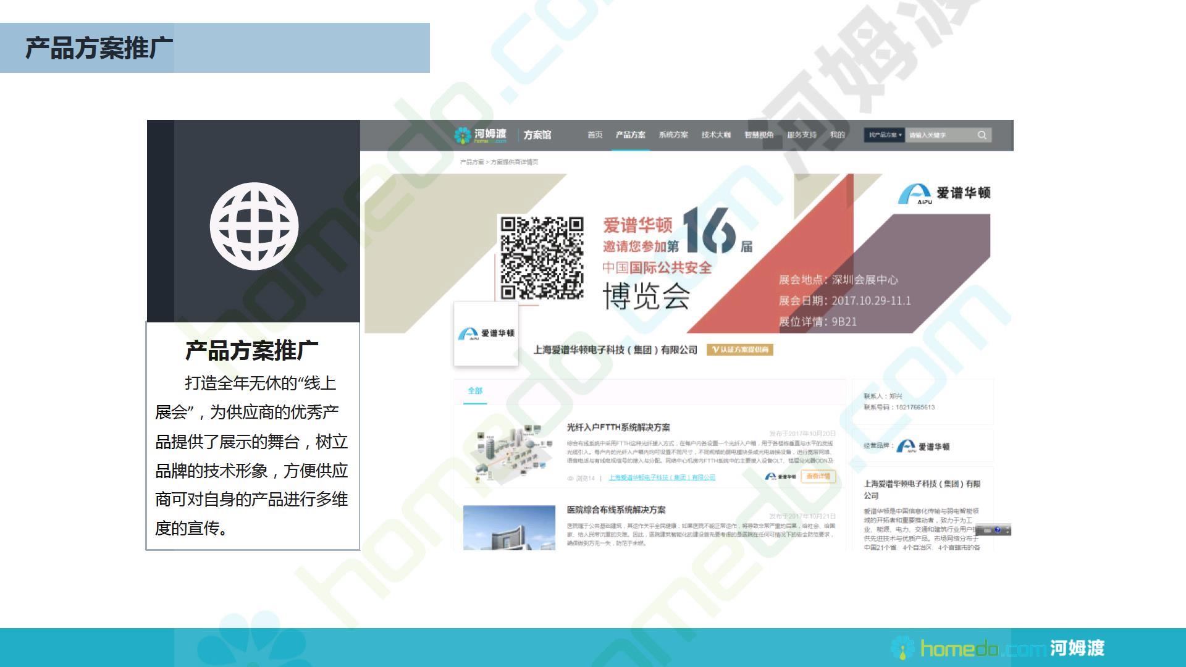
Task: Open 技术大咖 in the navigation bar
Action: point(716,135)
